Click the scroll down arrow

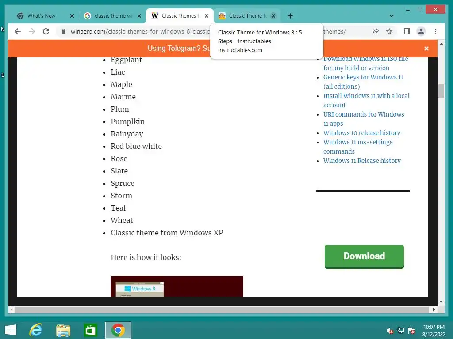pos(441,302)
